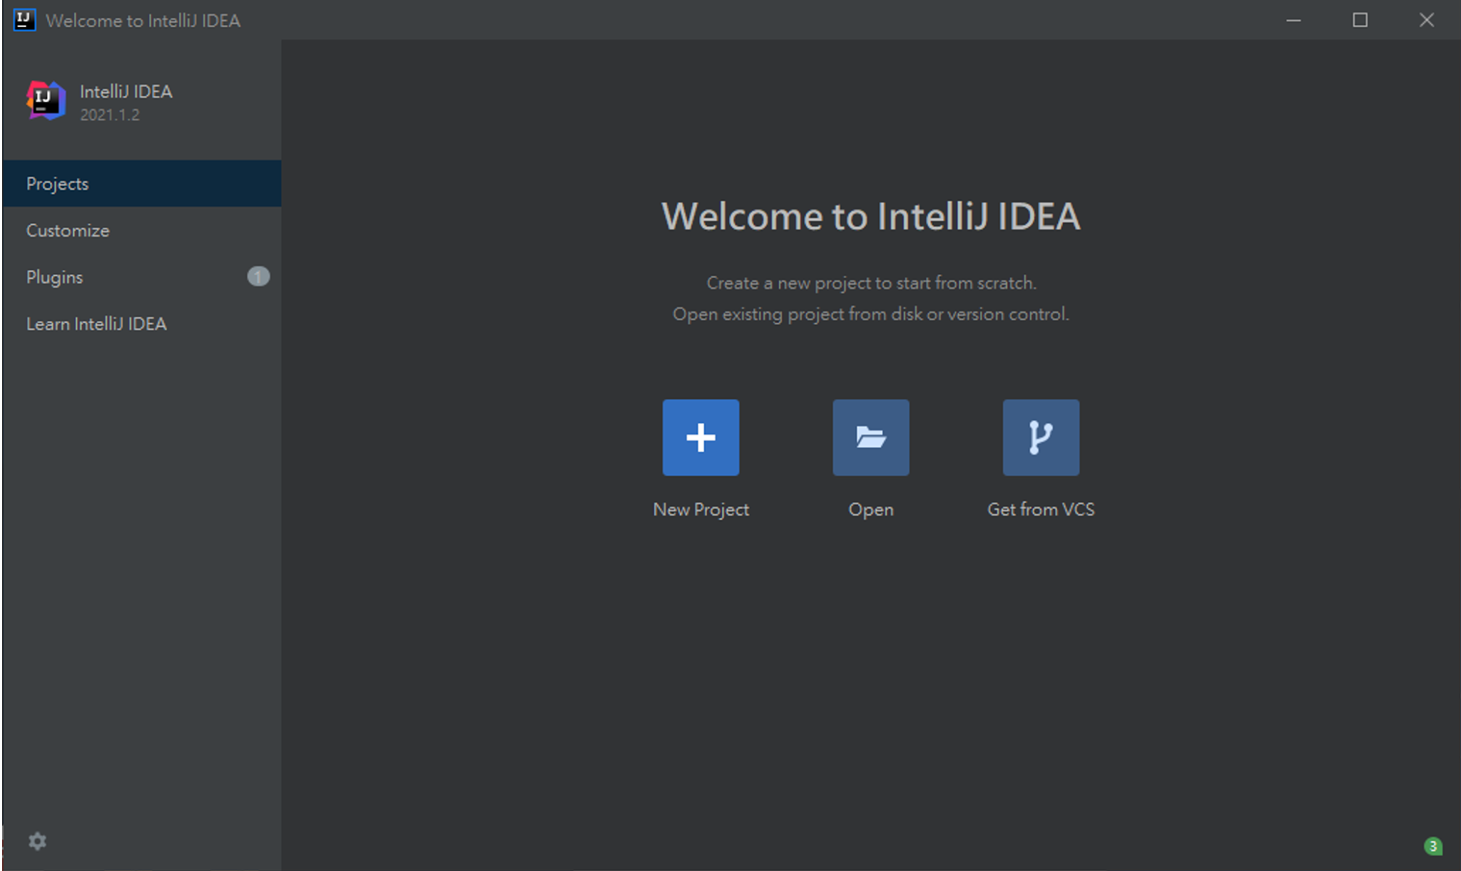1461x871 pixels.
Task: Click the Get from VCS label
Action: click(1040, 510)
